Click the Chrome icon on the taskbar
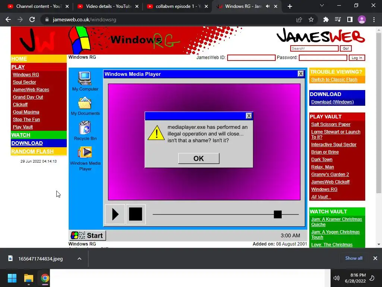The width and height of the screenshot is (382, 287). [x=45, y=278]
